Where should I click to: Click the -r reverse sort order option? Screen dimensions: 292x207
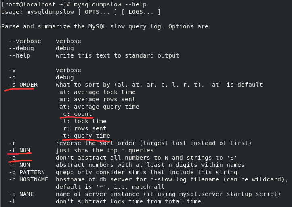pyautogui.click(x=12, y=143)
